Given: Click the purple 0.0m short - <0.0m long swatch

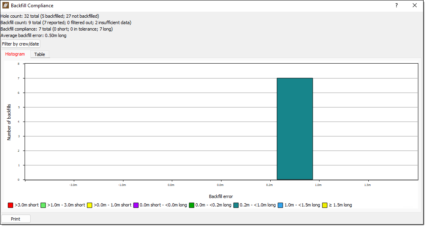Looking at the screenshot, I should pos(136,205).
